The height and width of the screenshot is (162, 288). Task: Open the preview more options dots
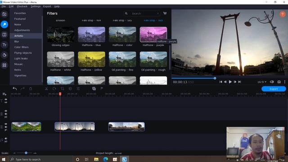[x=285, y=82]
